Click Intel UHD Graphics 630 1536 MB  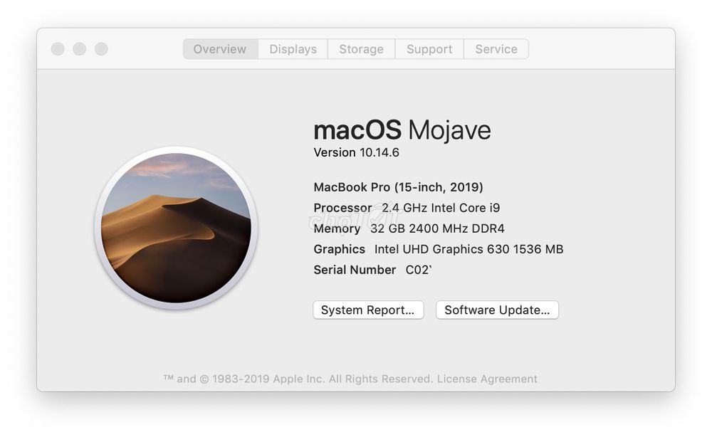point(468,249)
